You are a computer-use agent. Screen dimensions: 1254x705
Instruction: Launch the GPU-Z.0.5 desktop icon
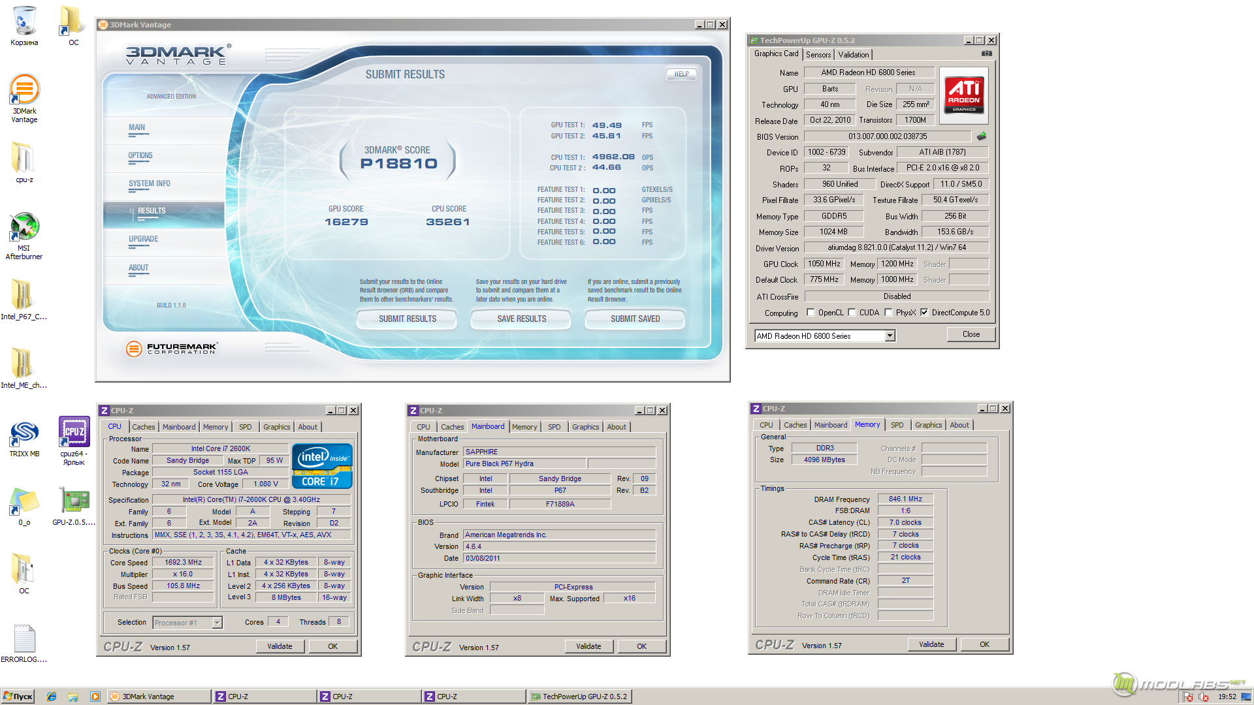click(x=74, y=506)
